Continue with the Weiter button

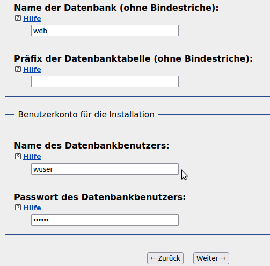211,258
